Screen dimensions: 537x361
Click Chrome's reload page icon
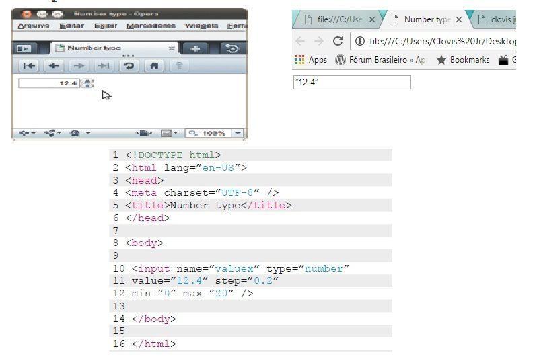click(x=338, y=41)
